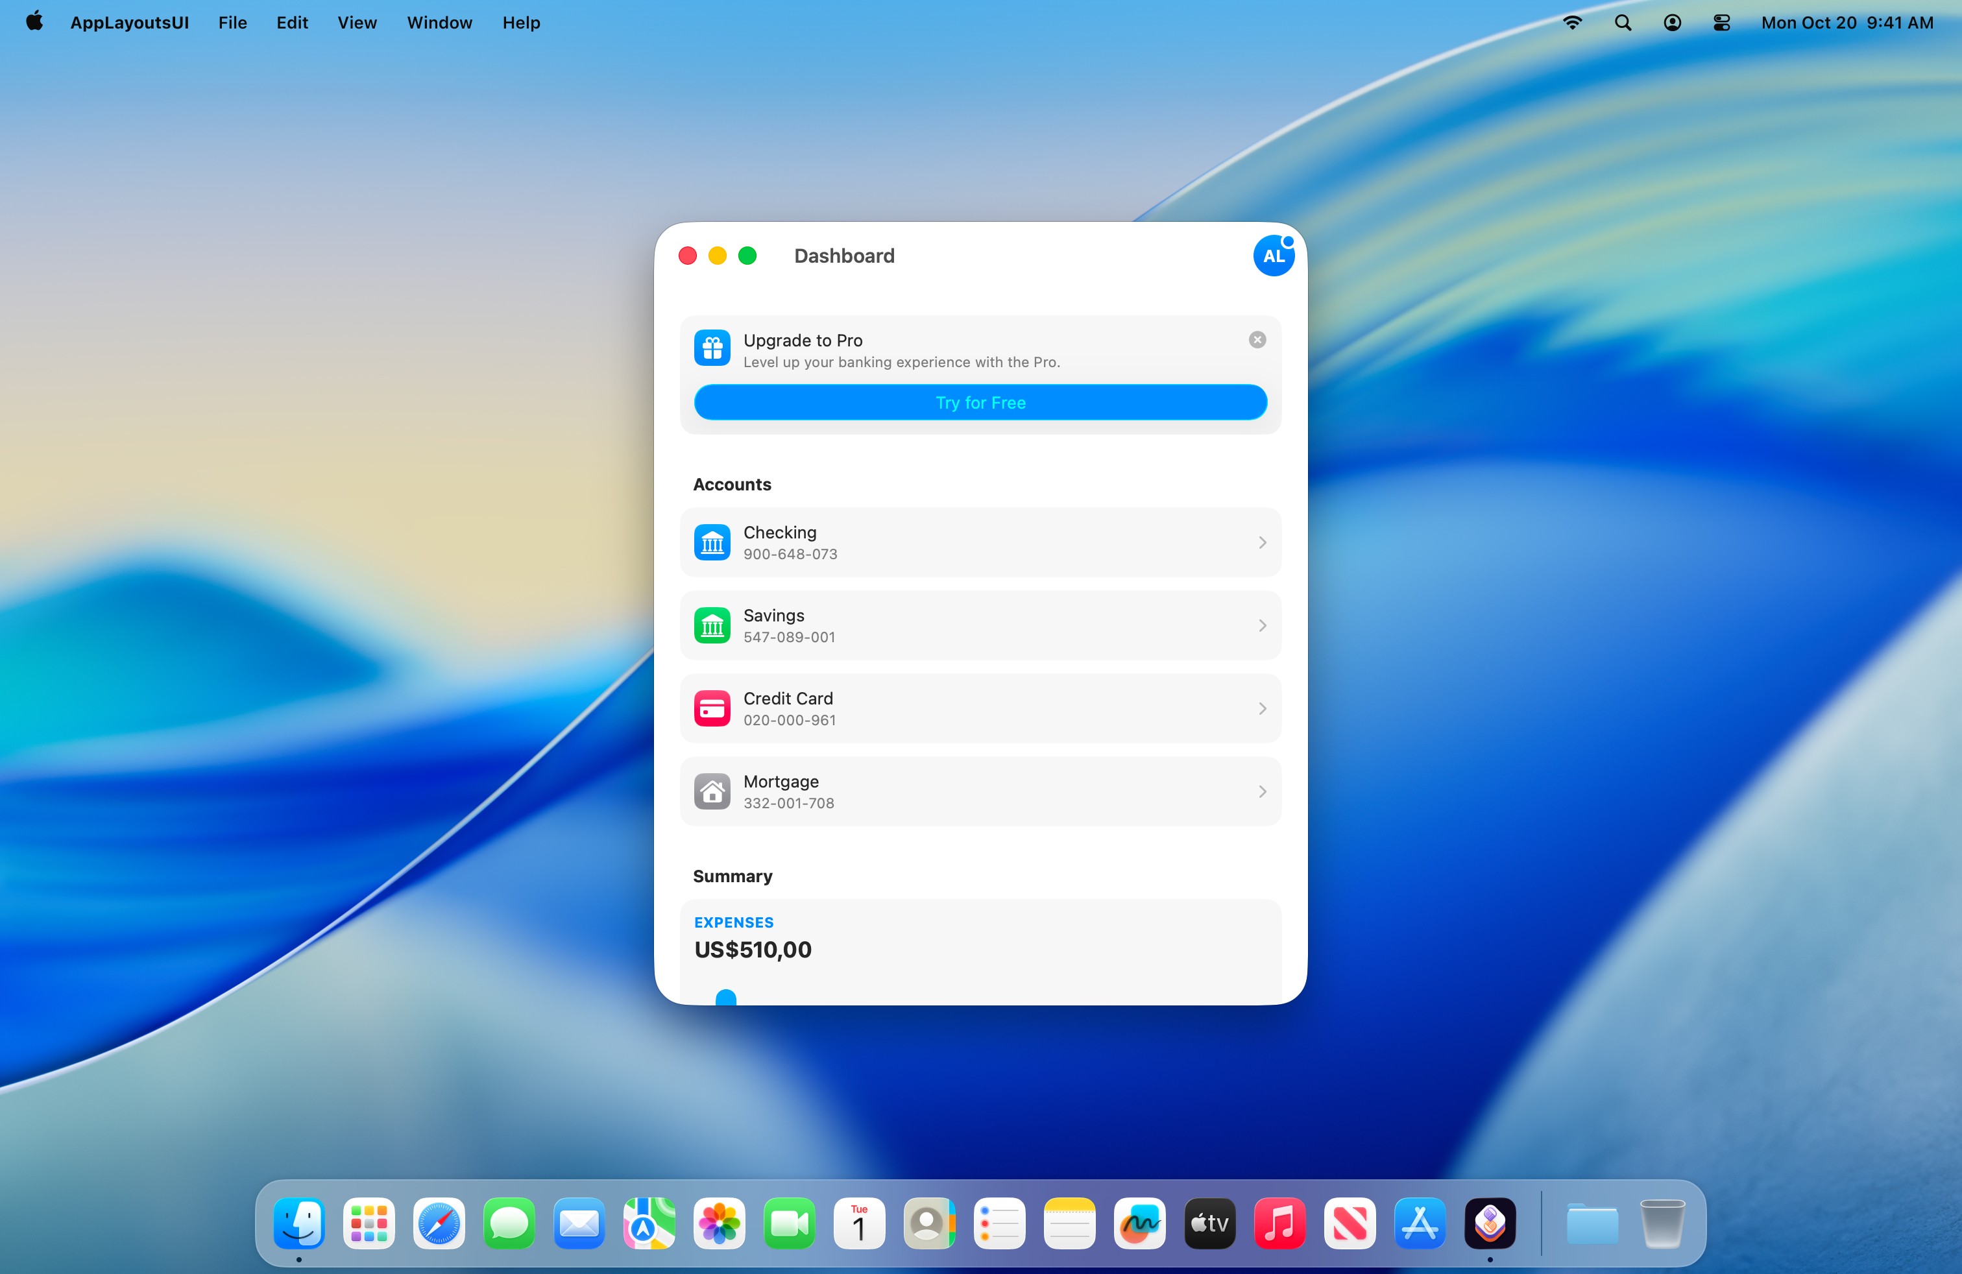This screenshot has height=1274, width=1962.
Task: Open Music from the Dock
Action: [1279, 1223]
